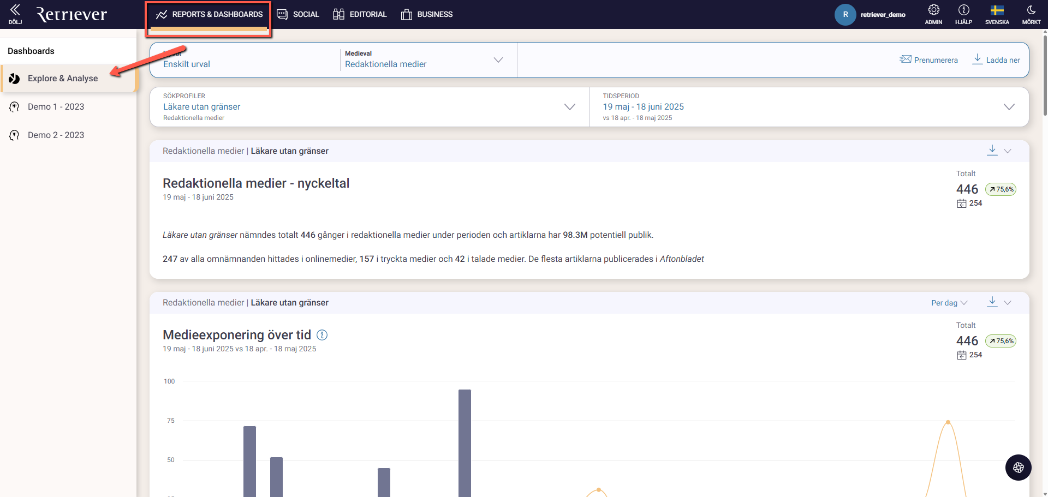Click the orange line peak data point
This screenshot has width=1048, height=497.
[948, 422]
